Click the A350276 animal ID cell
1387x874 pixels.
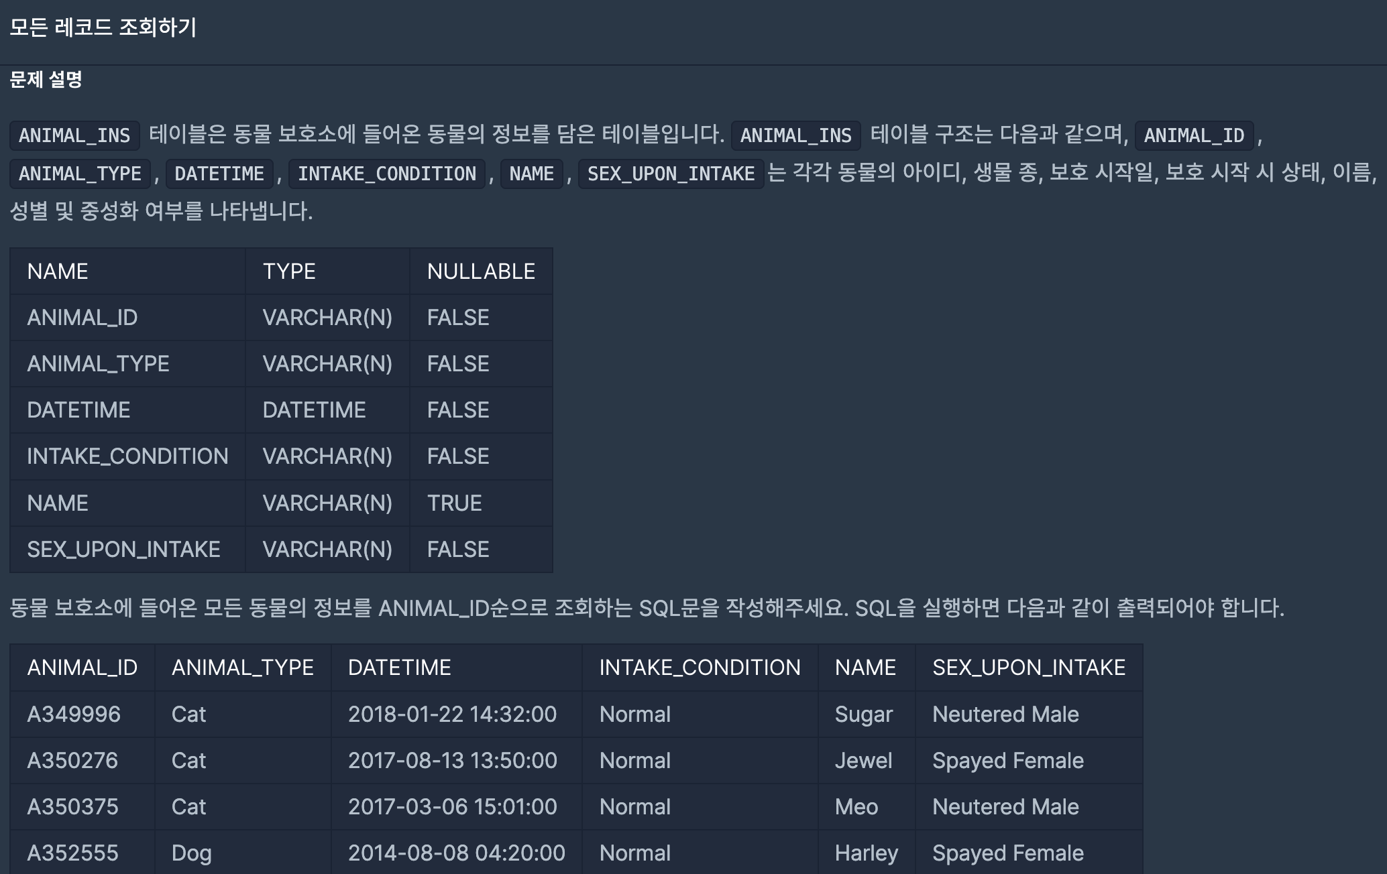coord(72,761)
